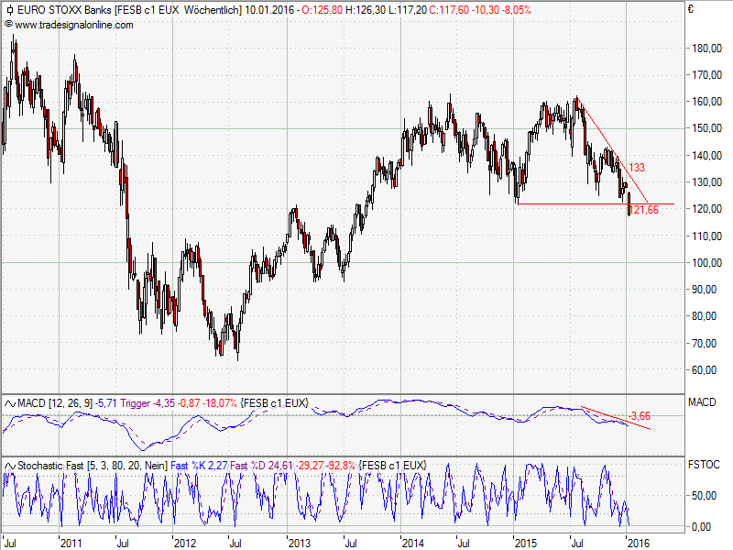Select the EURO STOXX Banks chart title

pos(63,10)
